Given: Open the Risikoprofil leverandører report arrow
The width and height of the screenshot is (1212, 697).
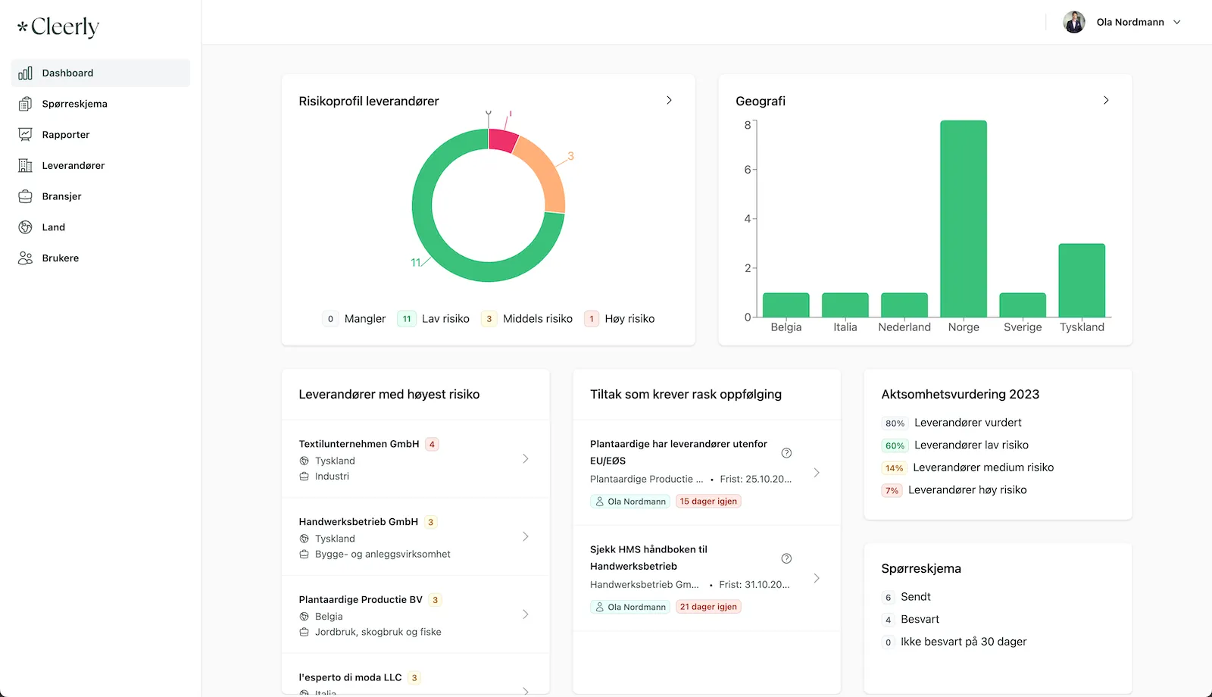Looking at the screenshot, I should coord(669,99).
